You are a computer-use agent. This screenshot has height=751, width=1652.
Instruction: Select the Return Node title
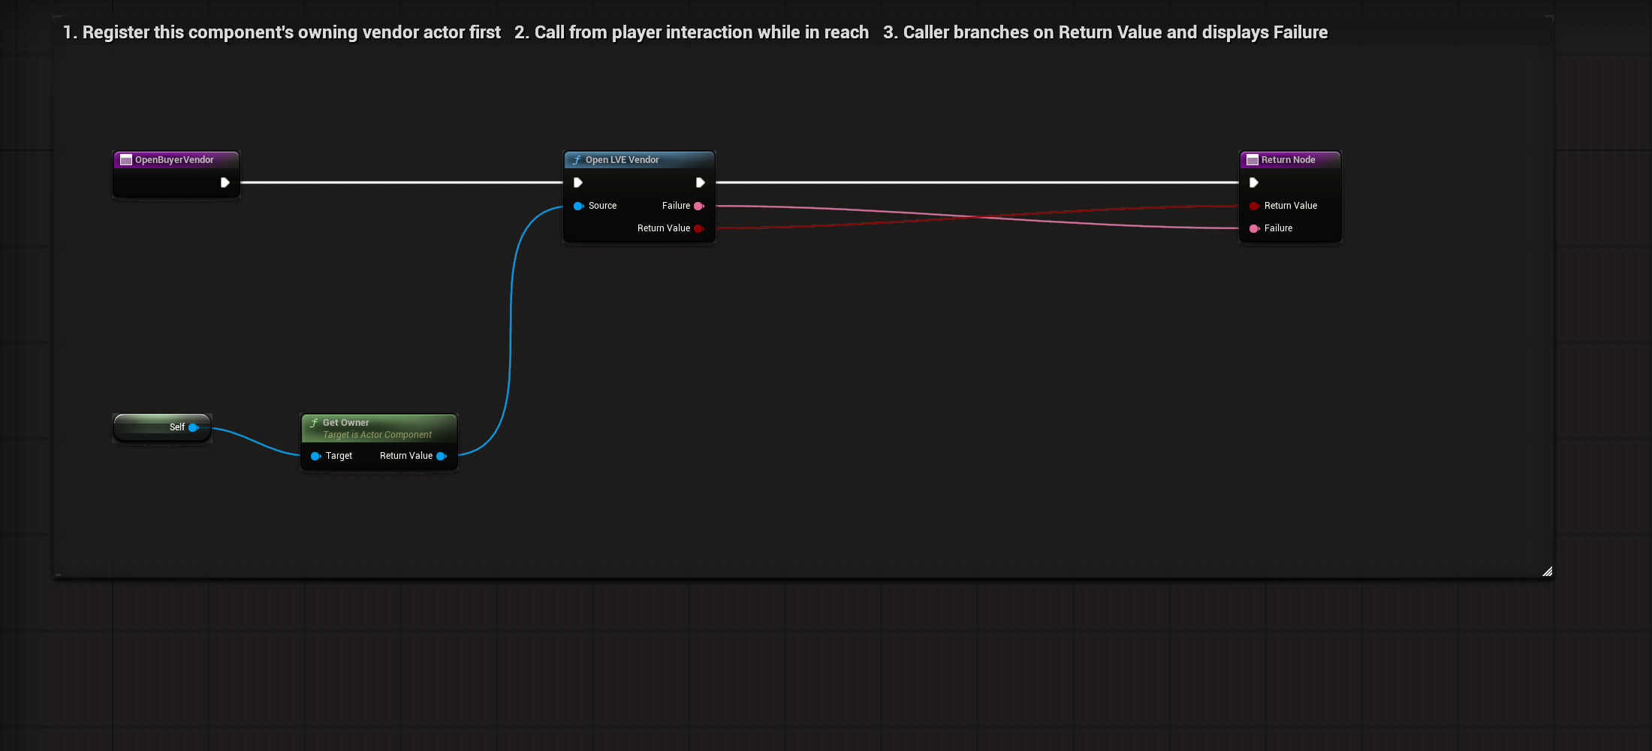tap(1288, 160)
